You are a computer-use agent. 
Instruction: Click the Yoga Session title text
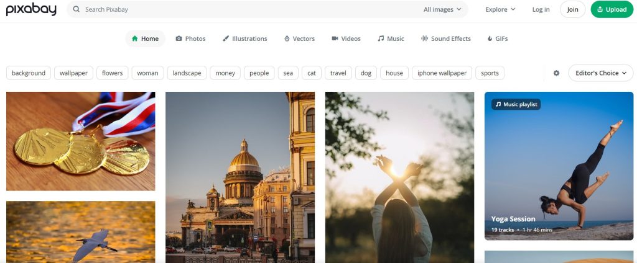(x=513, y=219)
